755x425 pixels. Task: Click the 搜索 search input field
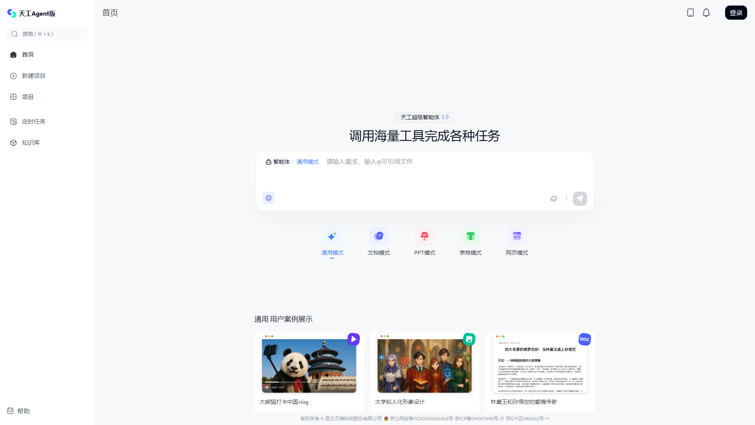pyautogui.click(x=47, y=34)
